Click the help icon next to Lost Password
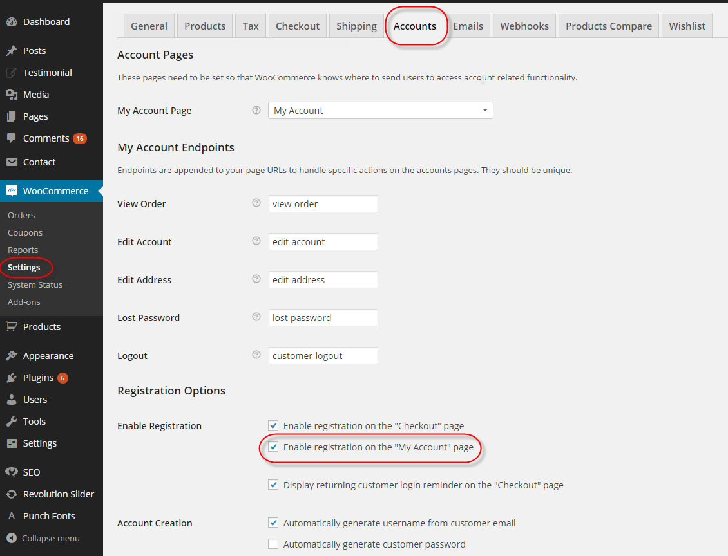The width and height of the screenshot is (728, 556). [256, 317]
